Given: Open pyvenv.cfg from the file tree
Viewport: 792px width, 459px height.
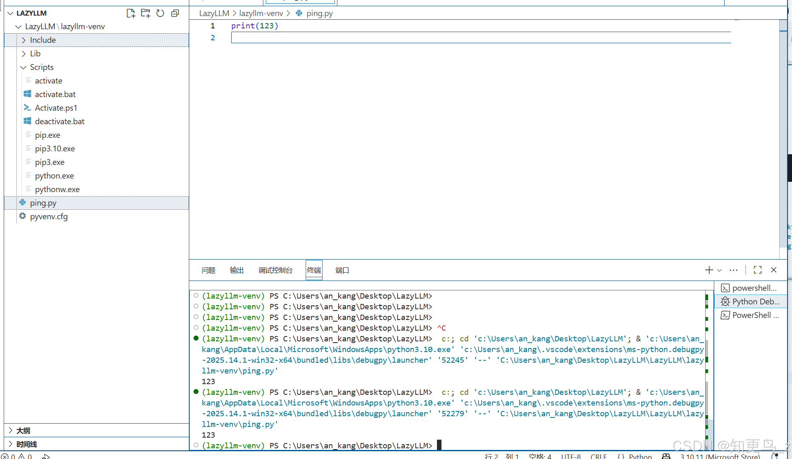Looking at the screenshot, I should [x=49, y=216].
